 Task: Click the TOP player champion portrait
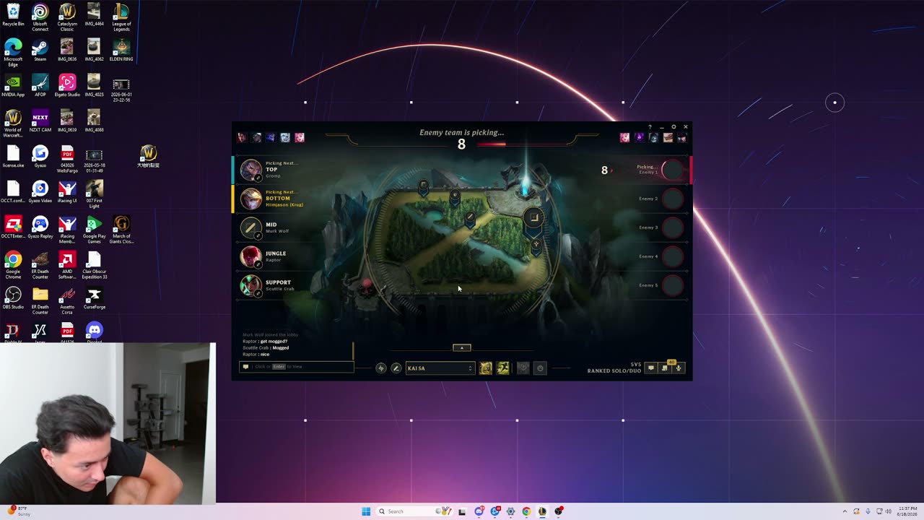tap(251, 170)
